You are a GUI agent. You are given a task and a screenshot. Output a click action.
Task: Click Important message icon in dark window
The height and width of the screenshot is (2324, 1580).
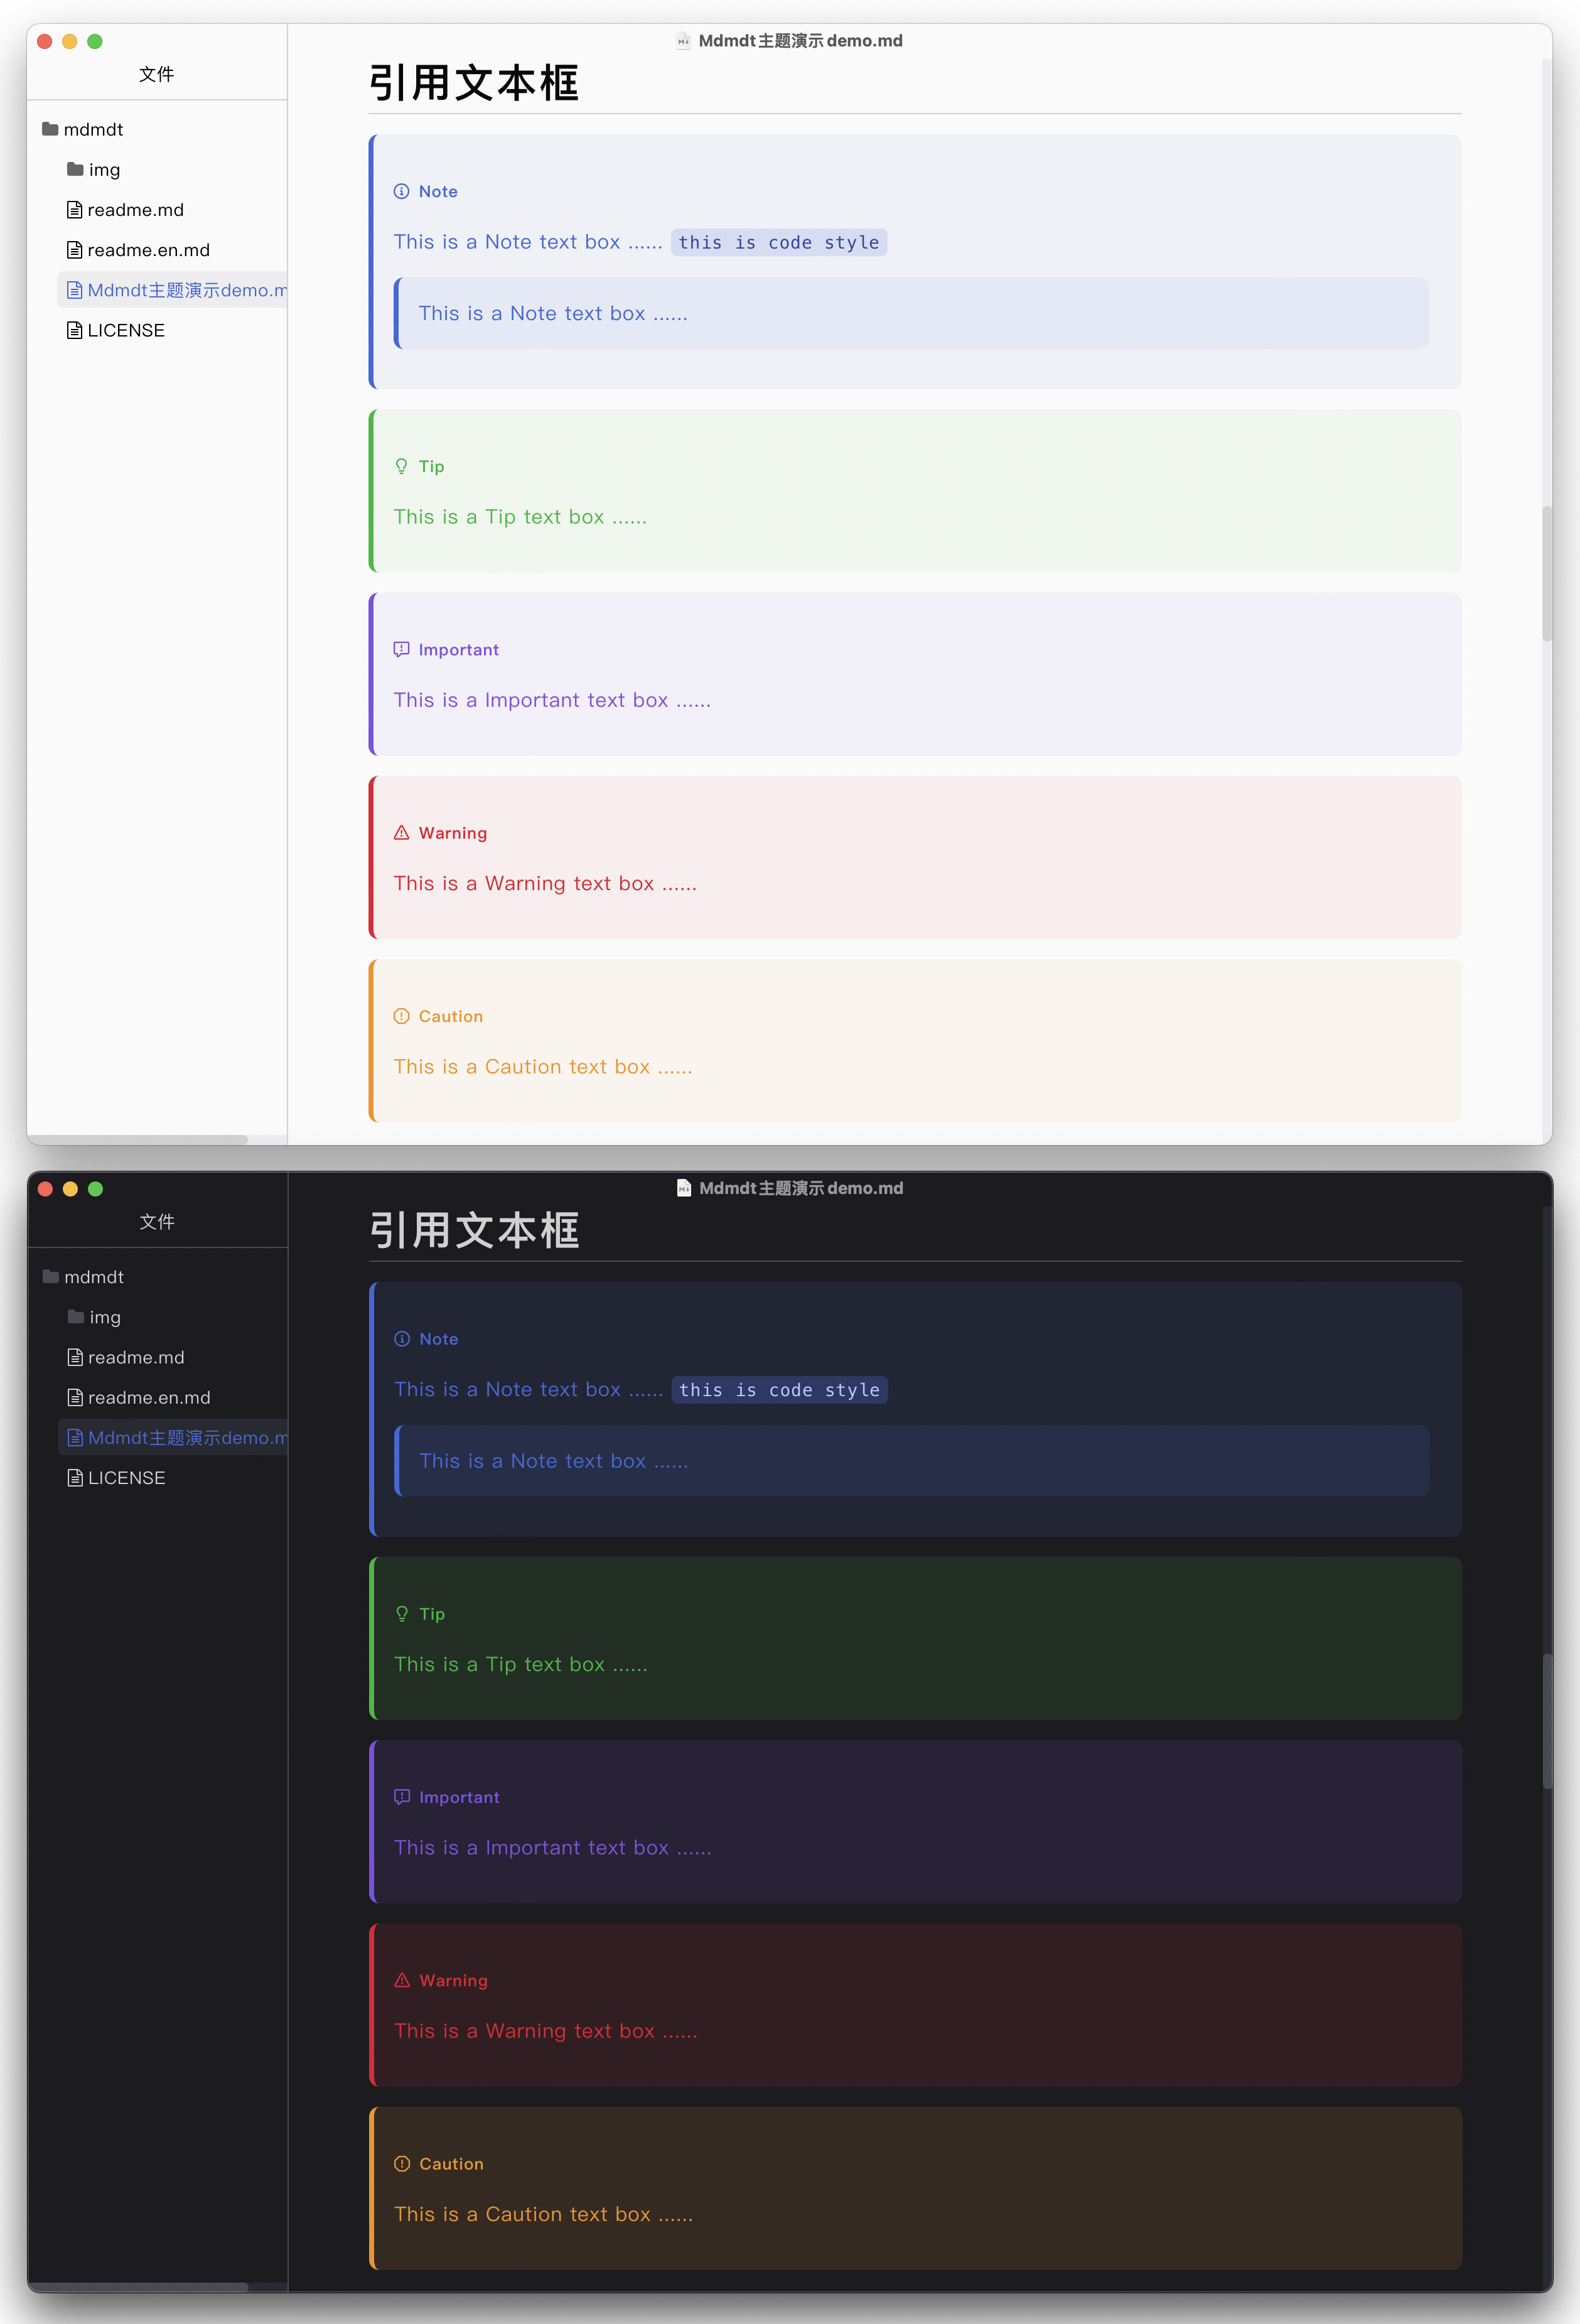pyautogui.click(x=402, y=1797)
